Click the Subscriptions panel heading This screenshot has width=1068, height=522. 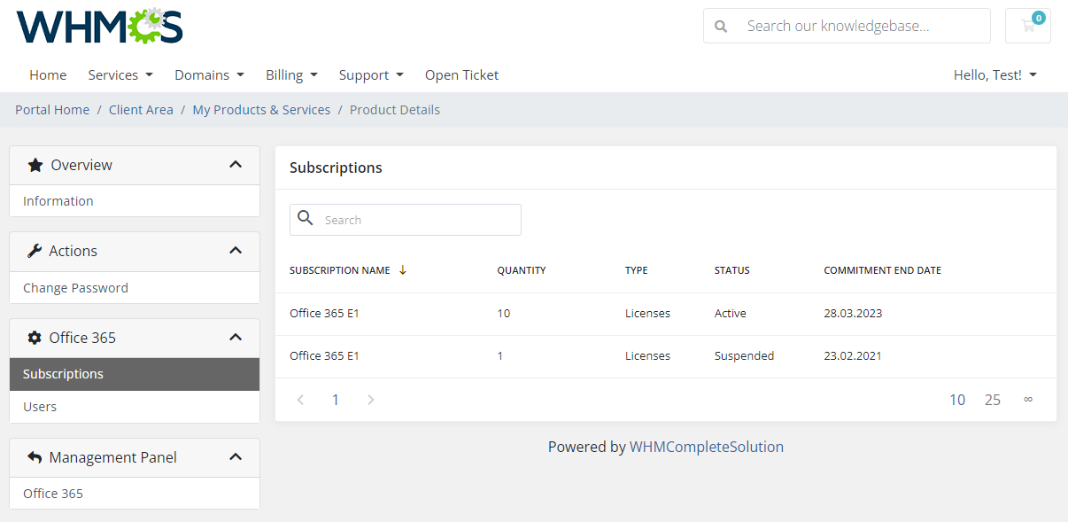pyautogui.click(x=336, y=168)
